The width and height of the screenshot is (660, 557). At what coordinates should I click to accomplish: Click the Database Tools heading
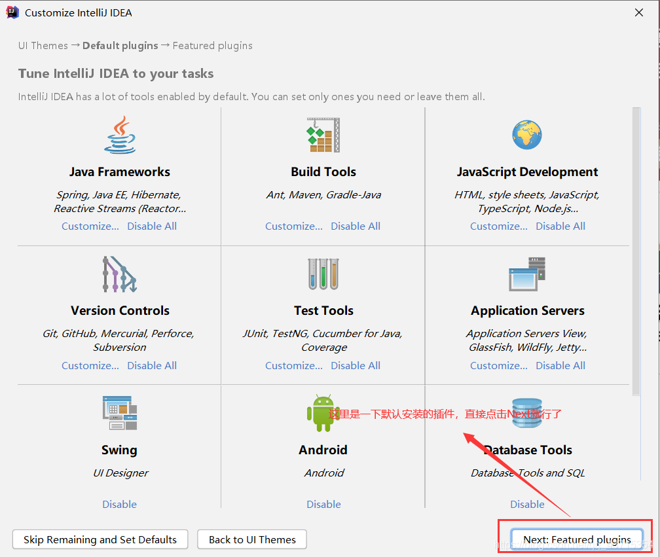[x=528, y=450]
